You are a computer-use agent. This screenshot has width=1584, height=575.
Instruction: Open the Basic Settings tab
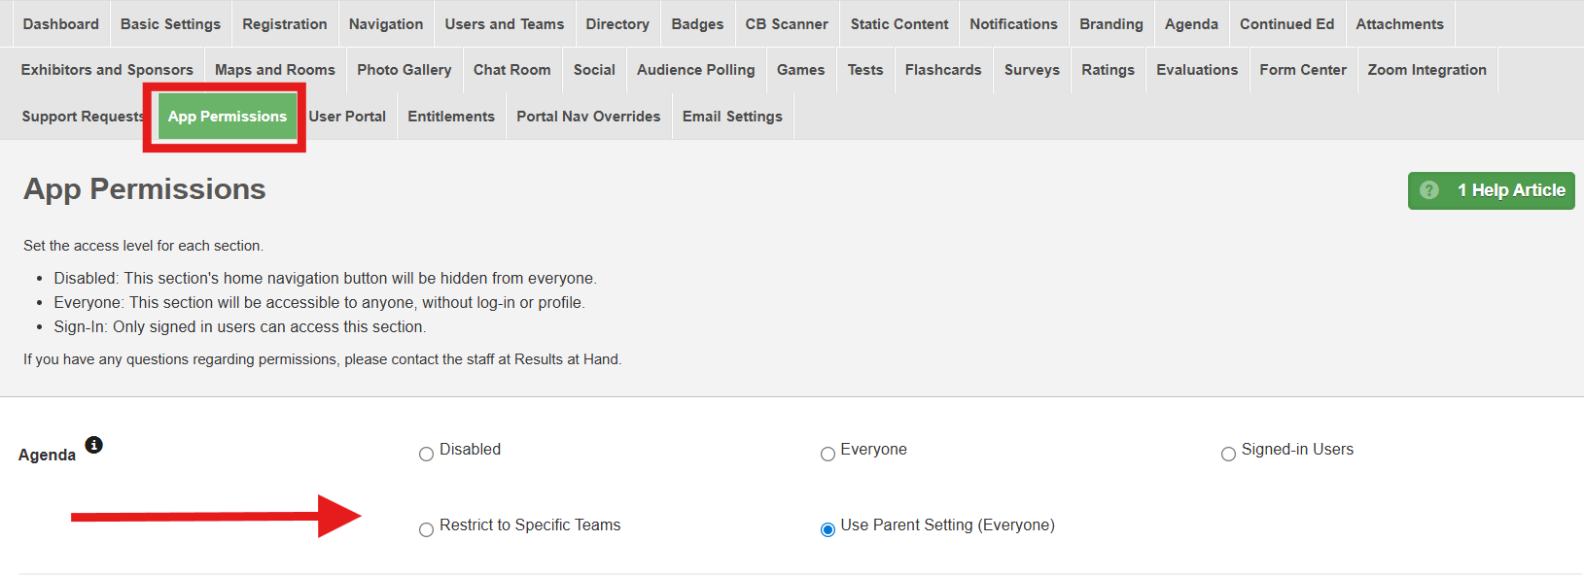[170, 23]
